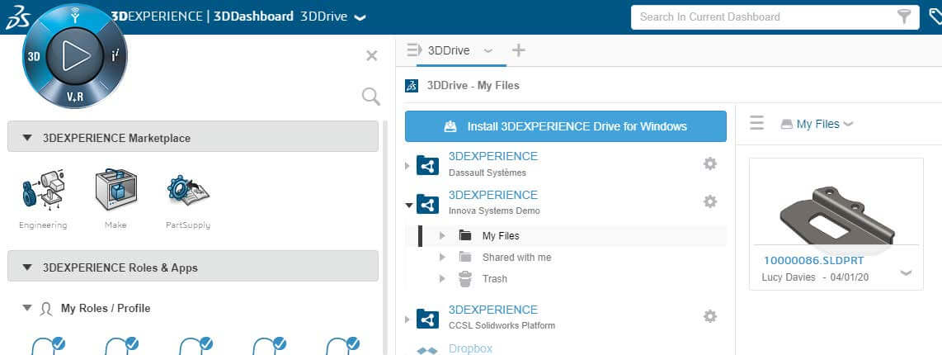Viewport: 942px width, 355px height.
Task: Click the compass panel vertical scrollbar
Action: 385,238
